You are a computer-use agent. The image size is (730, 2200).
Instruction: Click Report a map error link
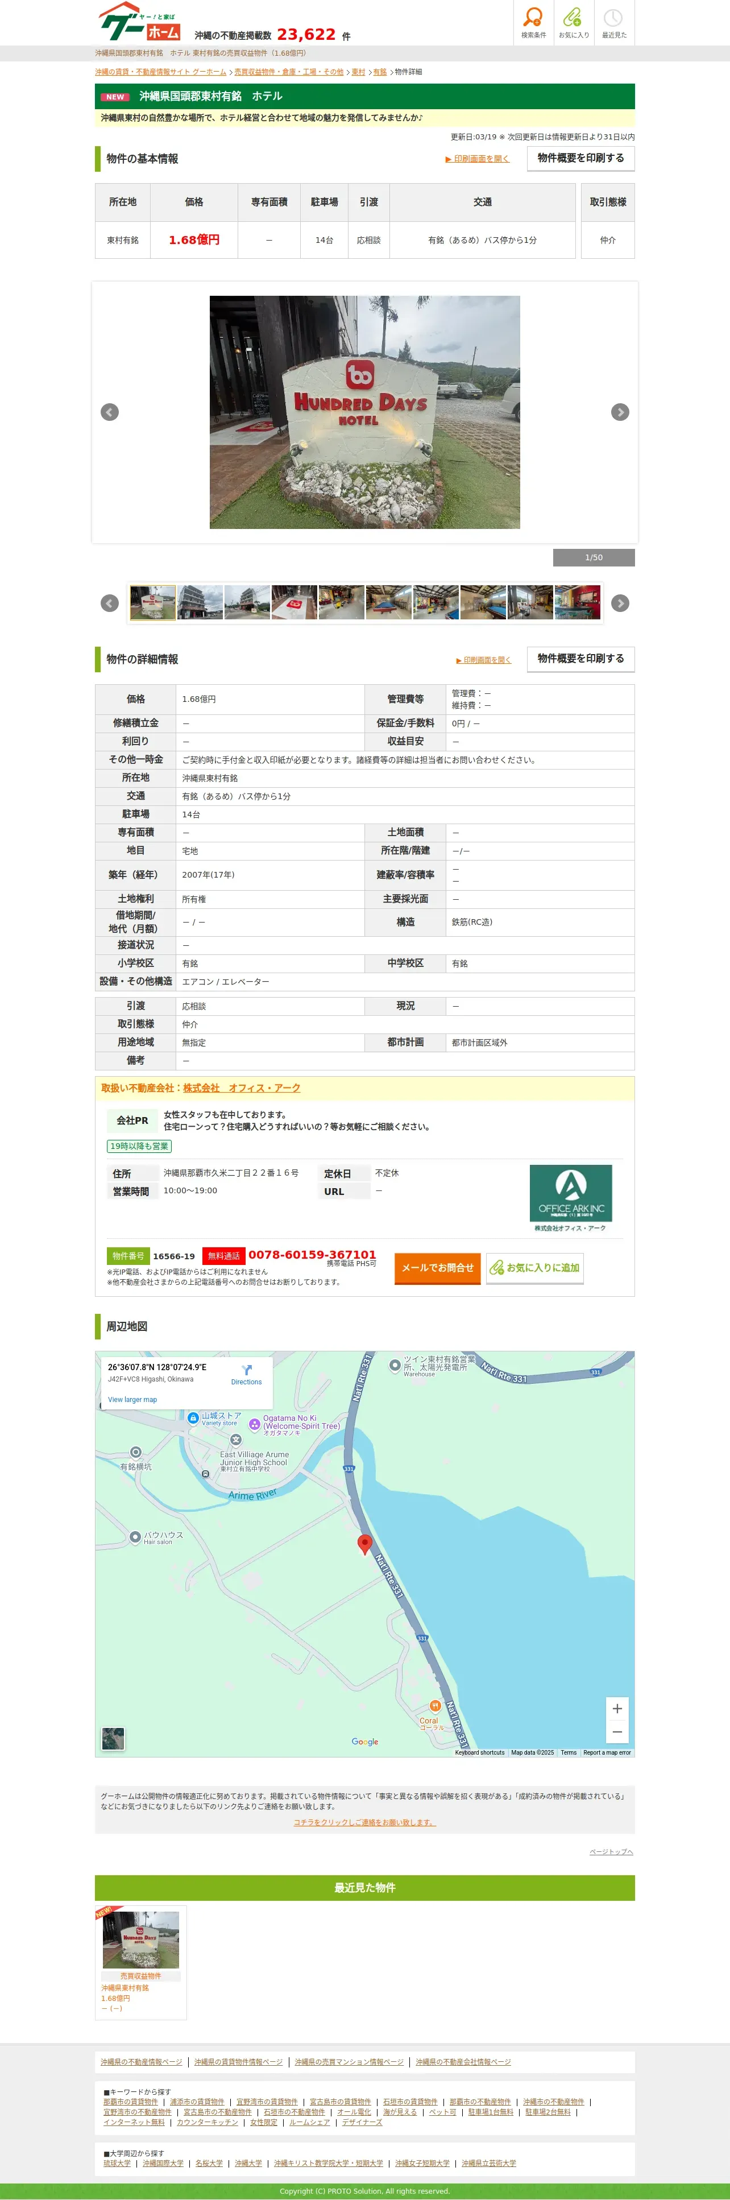(607, 1752)
